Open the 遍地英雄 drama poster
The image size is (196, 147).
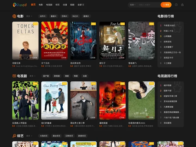point(112,100)
